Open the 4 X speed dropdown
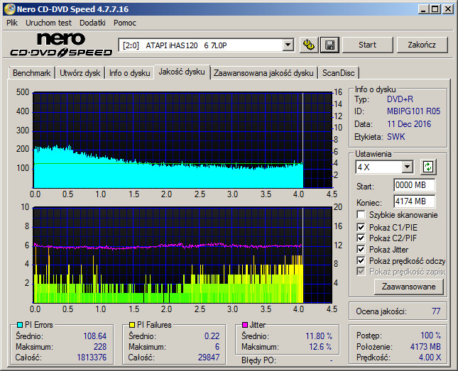 (407, 167)
